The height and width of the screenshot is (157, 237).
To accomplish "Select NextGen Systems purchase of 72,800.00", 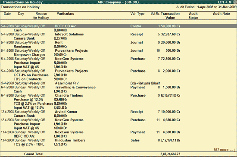I will (118, 59).
